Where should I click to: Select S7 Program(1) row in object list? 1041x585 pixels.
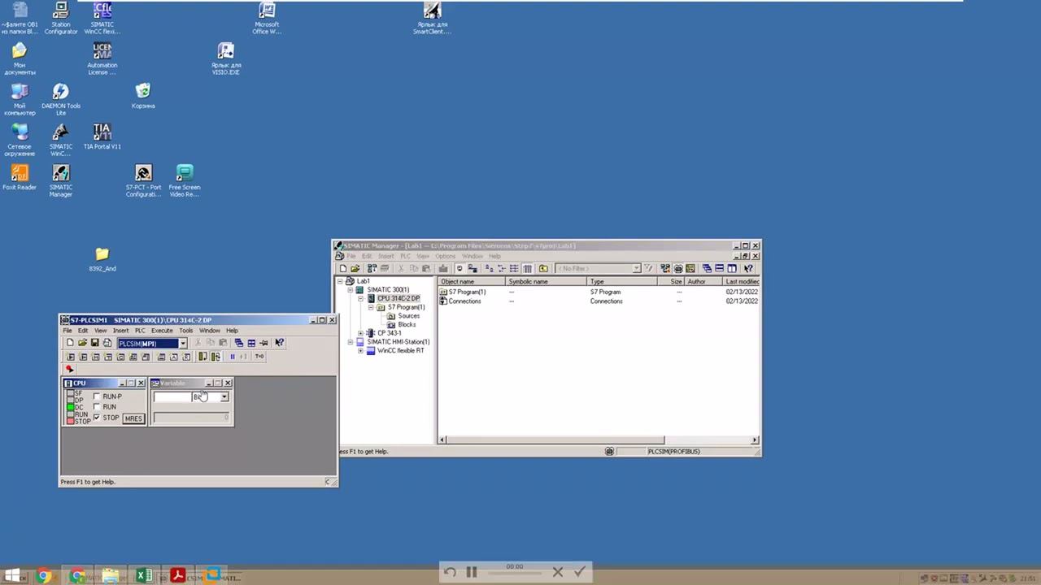pyautogui.click(x=467, y=292)
